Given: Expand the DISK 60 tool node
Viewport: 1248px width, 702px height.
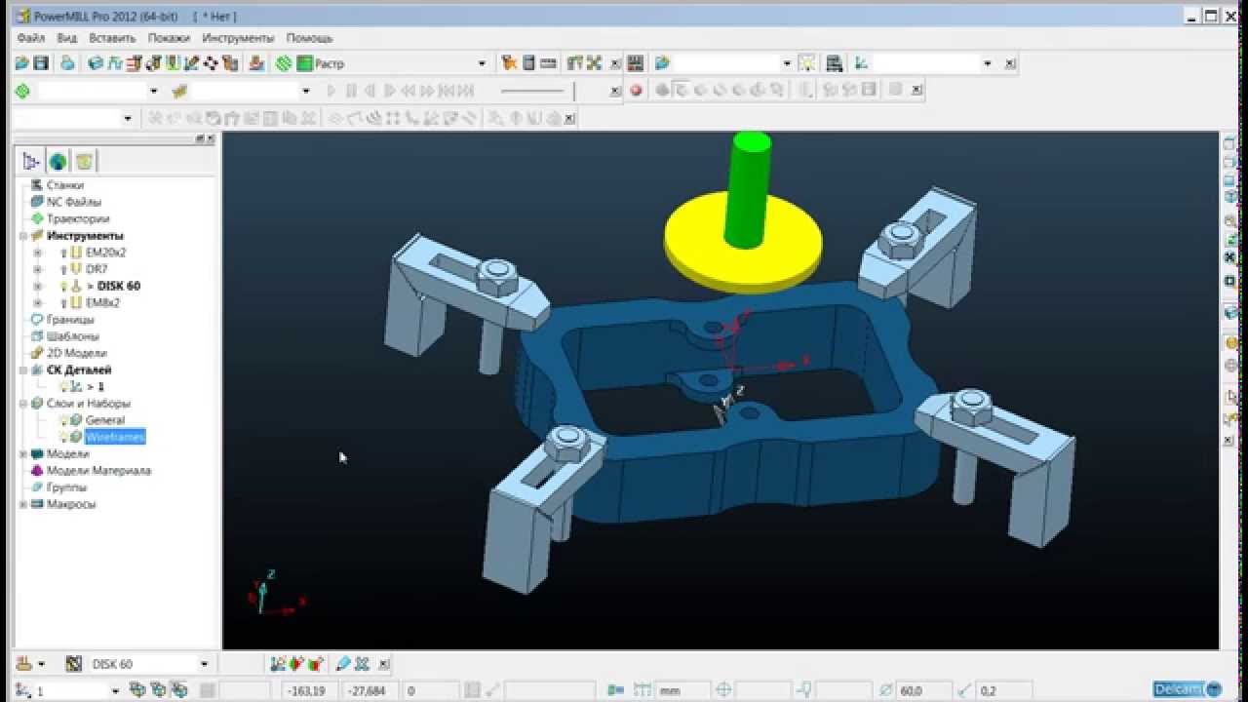Looking at the screenshot, I should pyautogui.click(x=38, y=286).
